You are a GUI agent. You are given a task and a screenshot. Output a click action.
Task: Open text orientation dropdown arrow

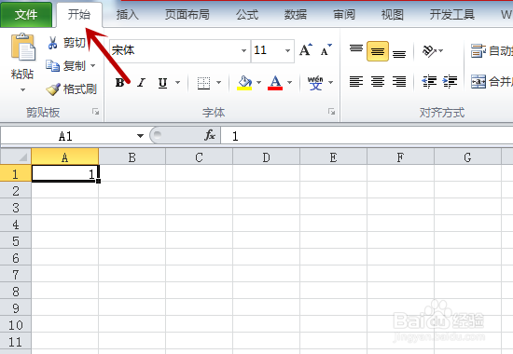pyautogui.click(x=440, y=50)
